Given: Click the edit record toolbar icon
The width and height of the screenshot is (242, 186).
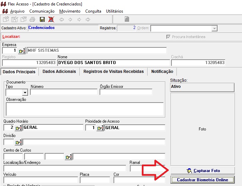Looking at the screenshot, I should (x=15, y=19).
